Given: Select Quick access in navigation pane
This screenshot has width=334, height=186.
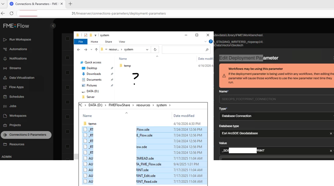Looking at the screenshot, I should (93, 62).
